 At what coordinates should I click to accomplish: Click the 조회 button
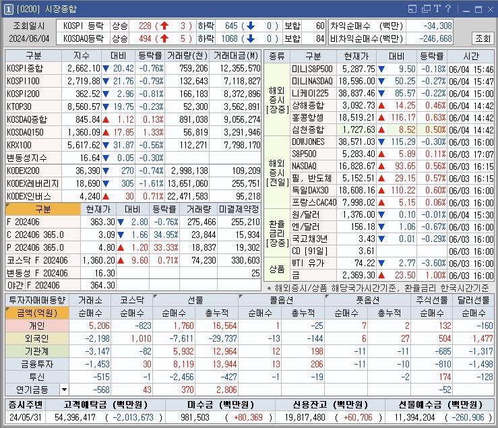(483, 38)
